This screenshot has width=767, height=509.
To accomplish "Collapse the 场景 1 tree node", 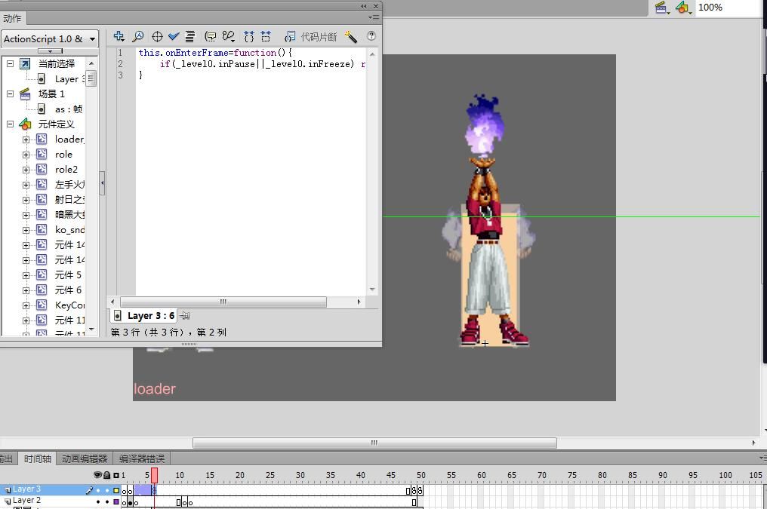I will [11, 94].
